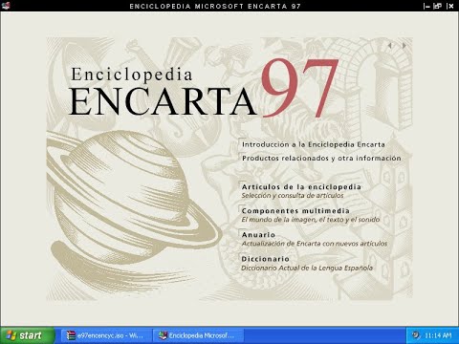
Task: Restore the Encarta 97 window size
Action: pos(438,6)
